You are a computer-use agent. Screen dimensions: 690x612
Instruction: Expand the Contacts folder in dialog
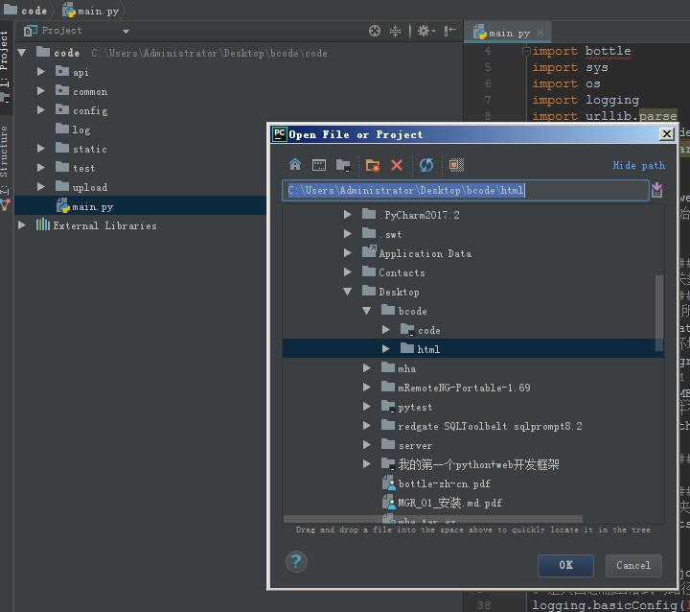pos(347,271)
